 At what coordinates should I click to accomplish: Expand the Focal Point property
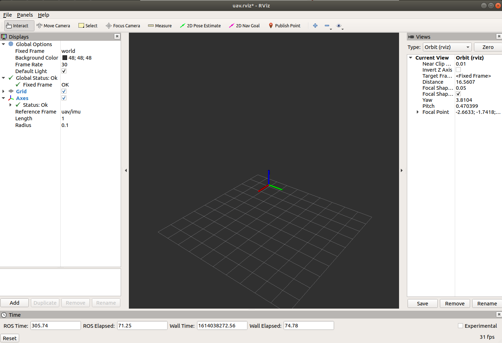click(x=418, y=112)
